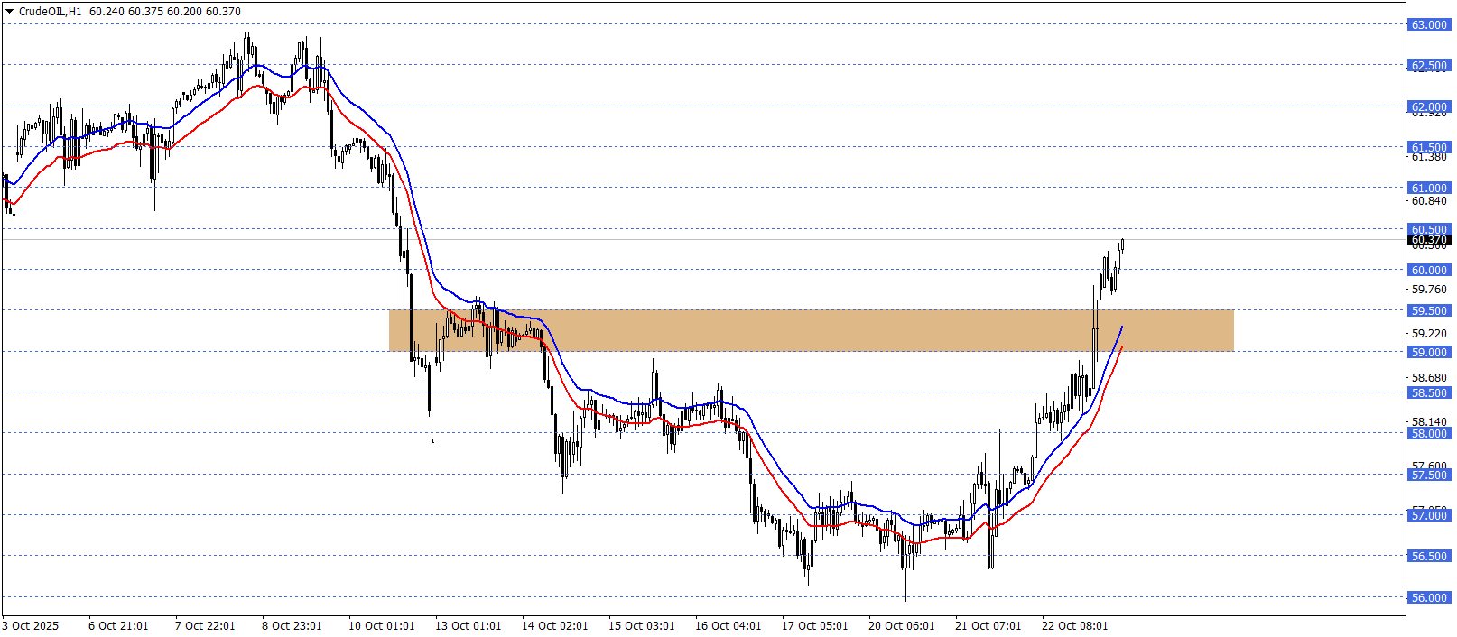Click the triangle arrow beside CrudeOIL,H1

(x=10, y=12)
